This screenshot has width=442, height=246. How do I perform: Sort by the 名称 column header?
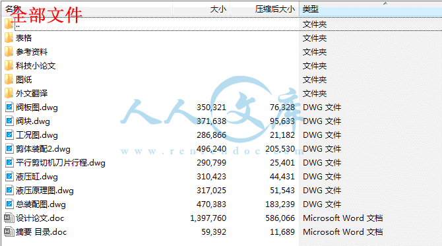coord(87,9)
